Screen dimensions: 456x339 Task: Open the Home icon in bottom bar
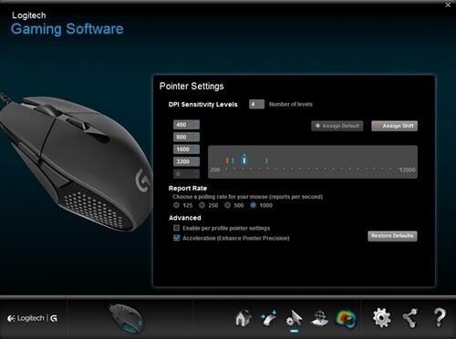click(243, 318)
